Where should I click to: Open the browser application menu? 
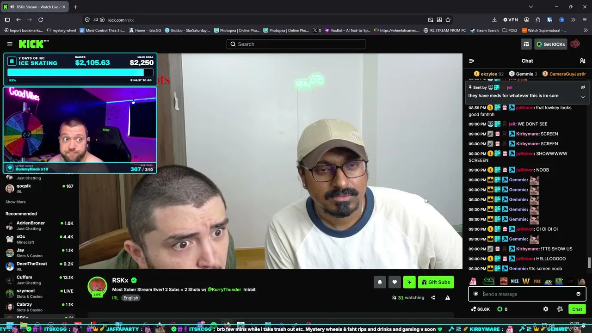(585, 20)
